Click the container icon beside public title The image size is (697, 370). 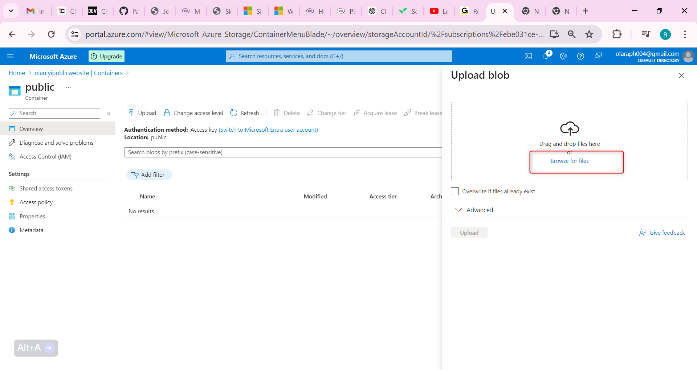coord(15,91)
